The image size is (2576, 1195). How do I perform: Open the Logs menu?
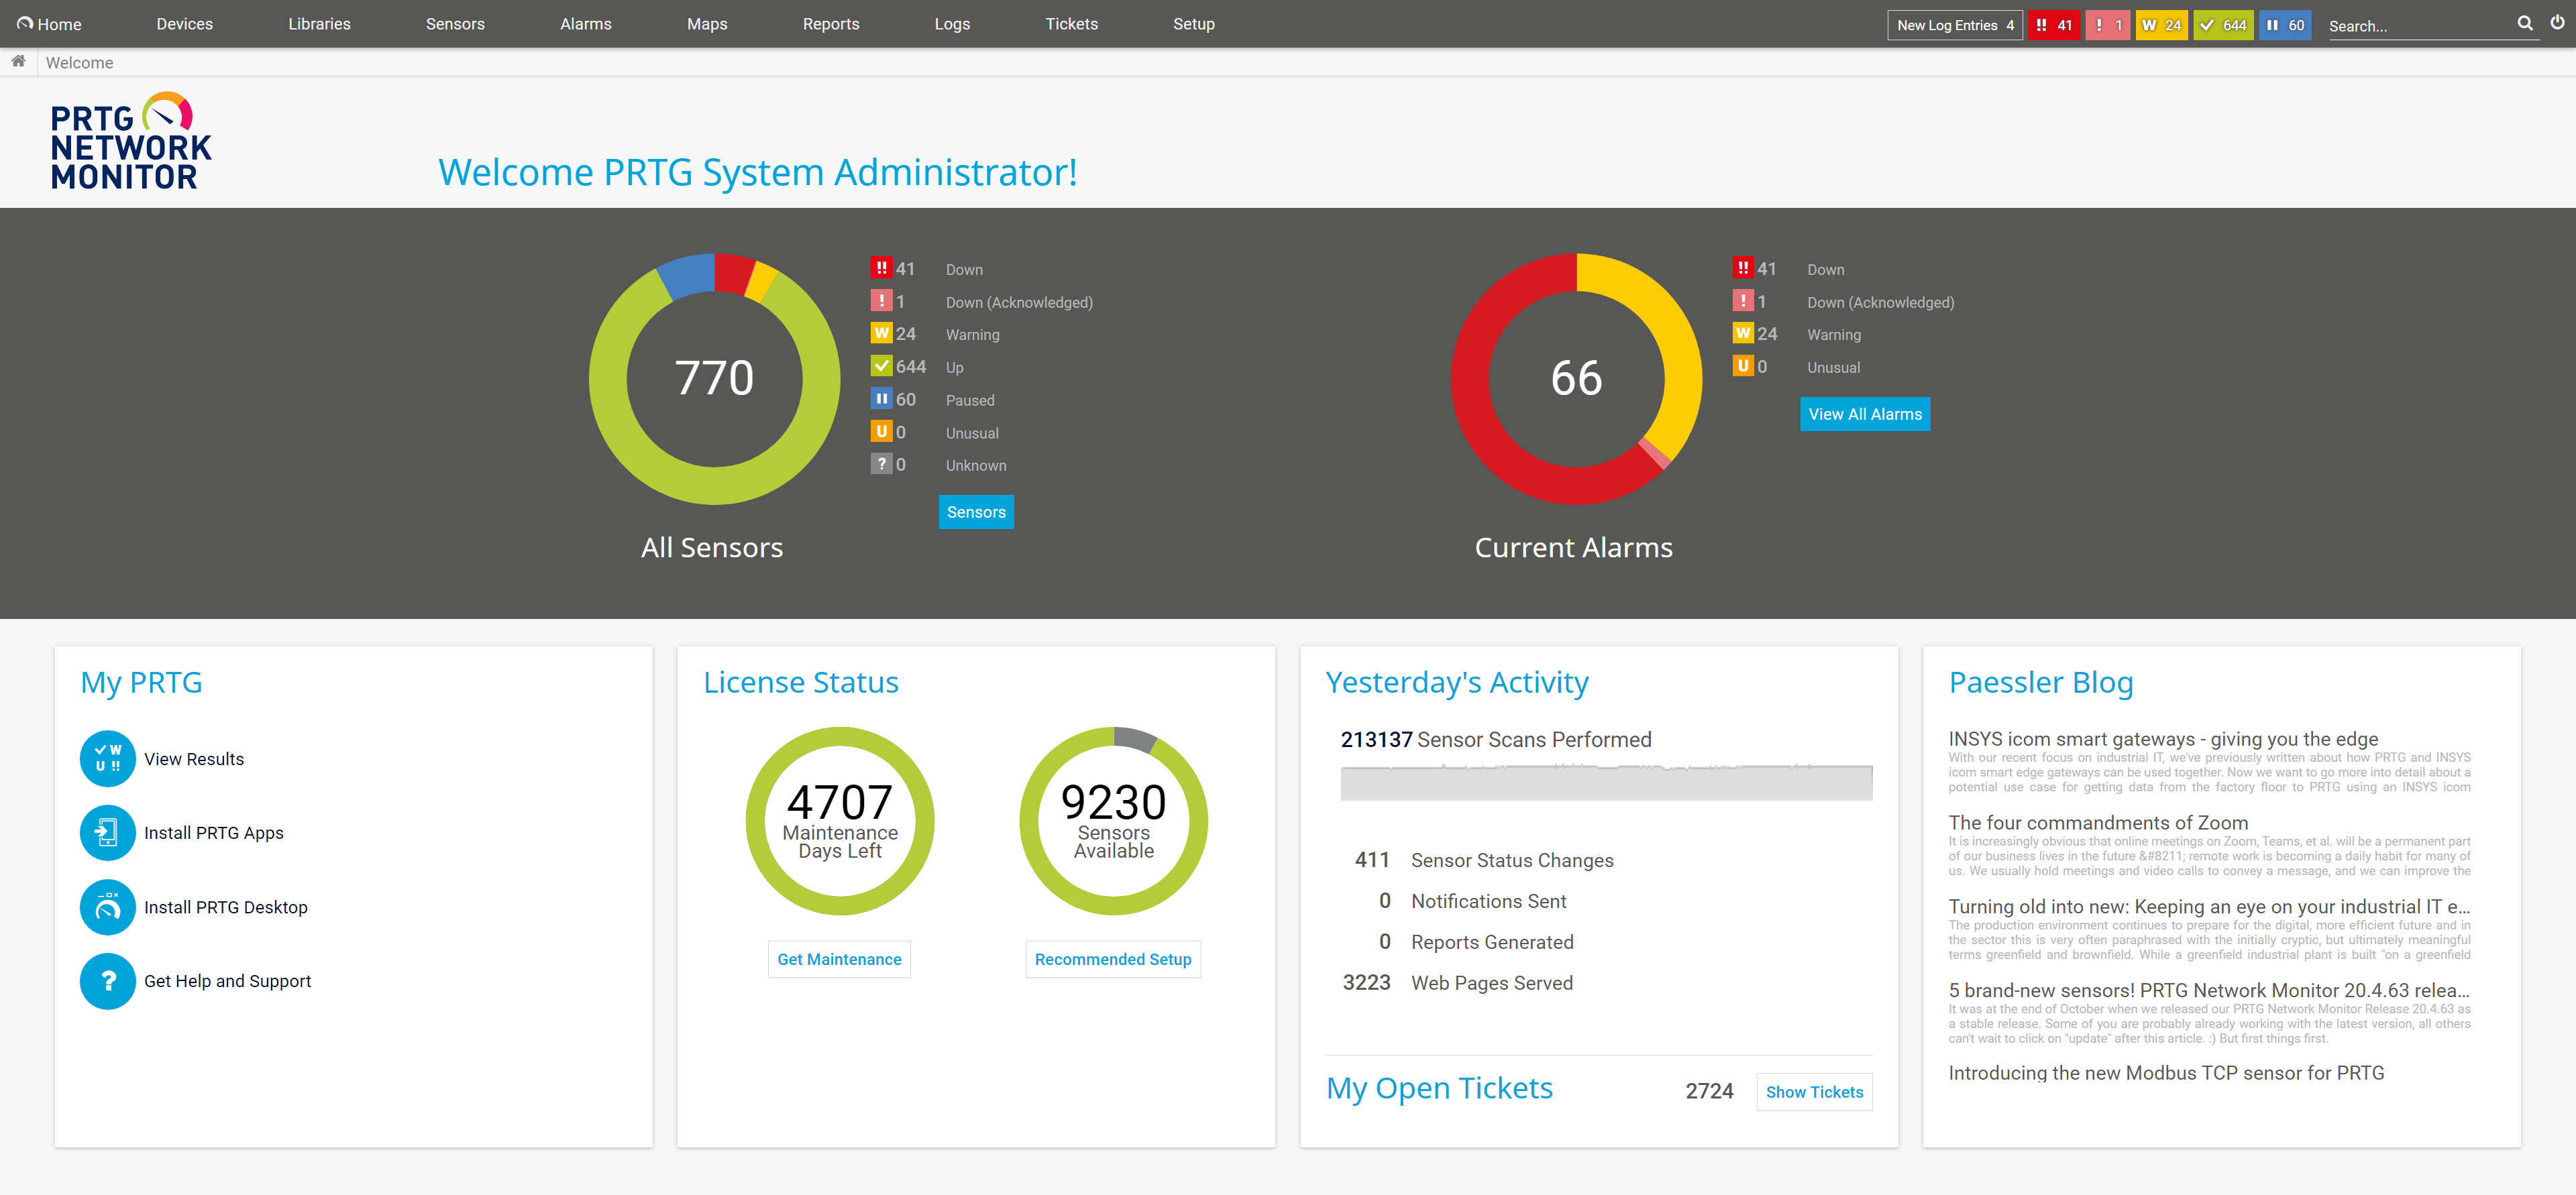tap(951, 24)
